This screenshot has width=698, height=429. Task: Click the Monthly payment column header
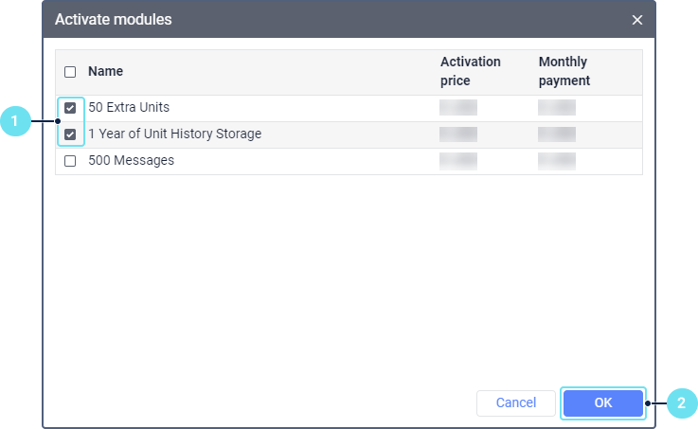point(564,71)
